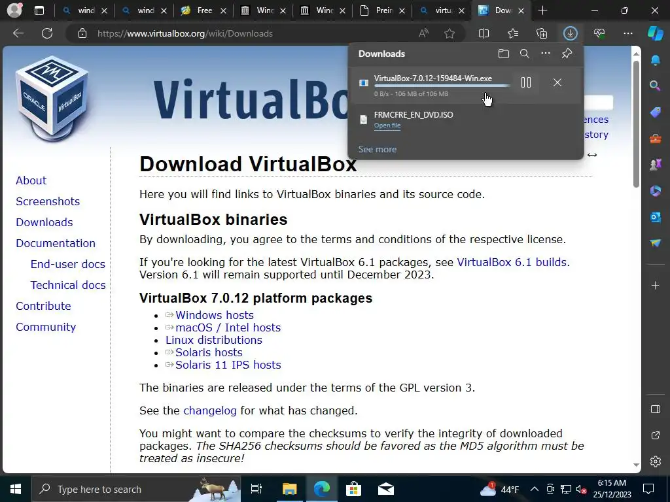
Task: Click the VirtualBox cube logo
Action: (52, 99)
